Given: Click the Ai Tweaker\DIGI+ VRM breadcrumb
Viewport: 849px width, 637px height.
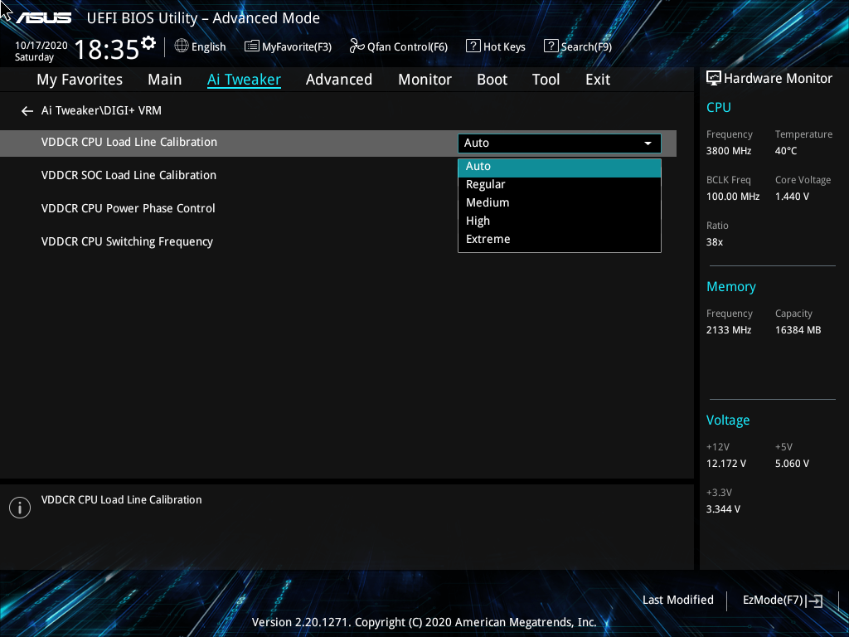Looking at the screenshot, I should [101, 110].
